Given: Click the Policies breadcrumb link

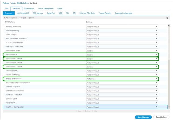Looking at the screenshot, I should click(6, 3).
